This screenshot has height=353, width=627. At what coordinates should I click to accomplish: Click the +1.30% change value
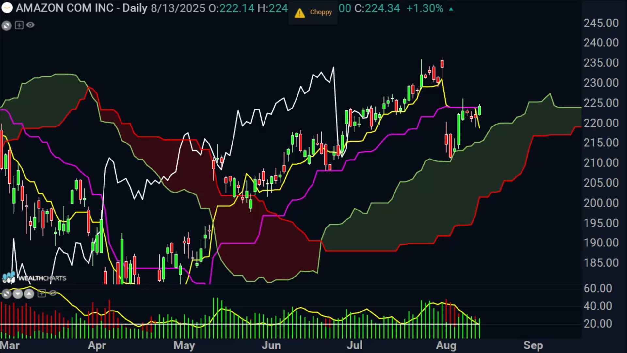click(425, 8)
